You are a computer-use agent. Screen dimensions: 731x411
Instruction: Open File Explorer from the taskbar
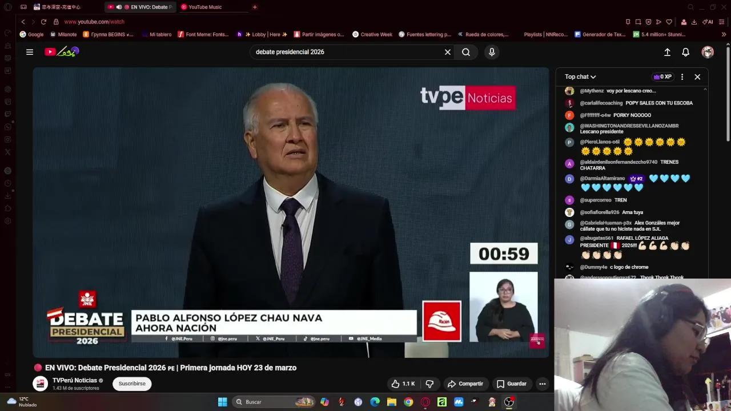pyautogui.click(x=392, y=402)
